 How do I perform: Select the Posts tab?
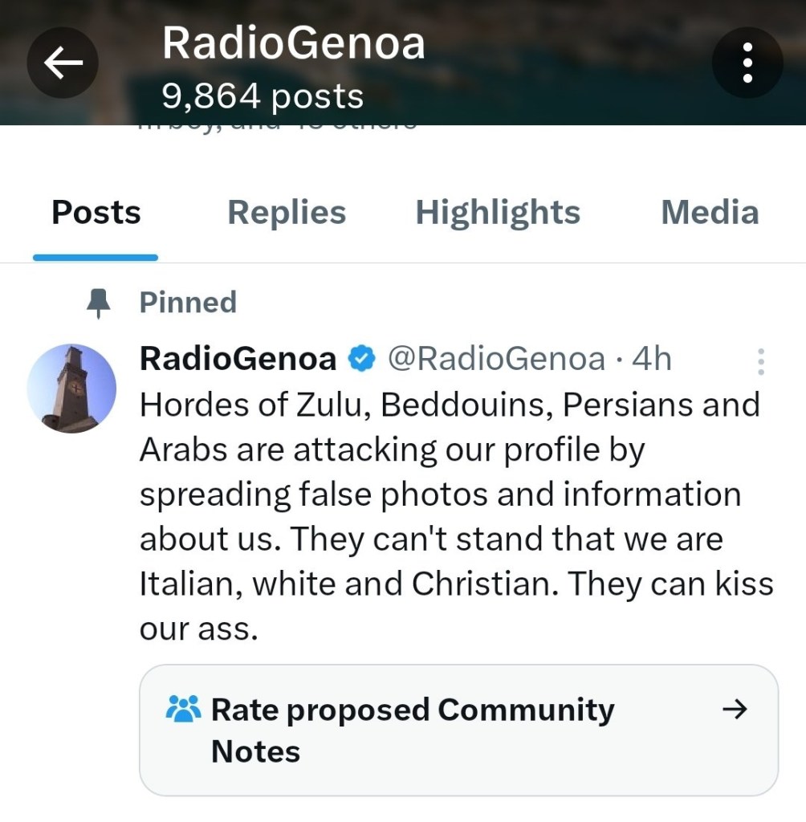96,213
